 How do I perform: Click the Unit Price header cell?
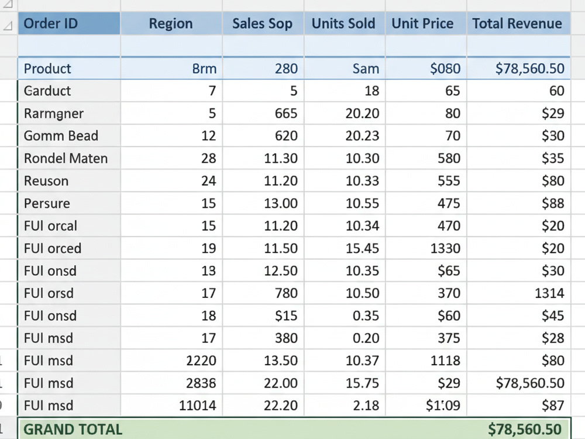click(x=426, y=23)
